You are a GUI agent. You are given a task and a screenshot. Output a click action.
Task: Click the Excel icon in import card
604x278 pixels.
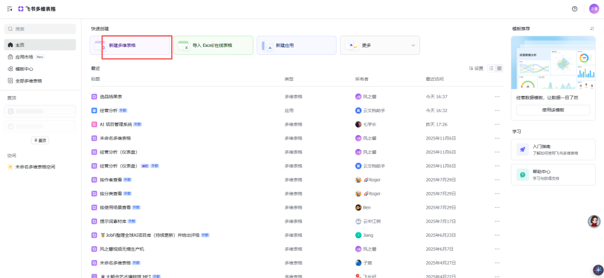[x=183, y=45]
